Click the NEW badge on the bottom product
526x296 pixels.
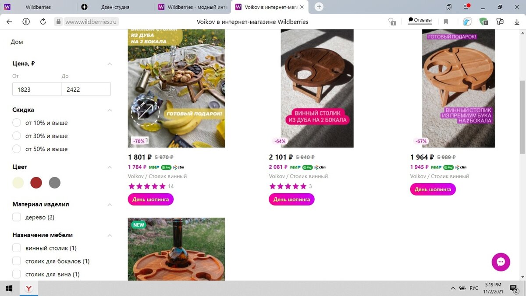139,225
